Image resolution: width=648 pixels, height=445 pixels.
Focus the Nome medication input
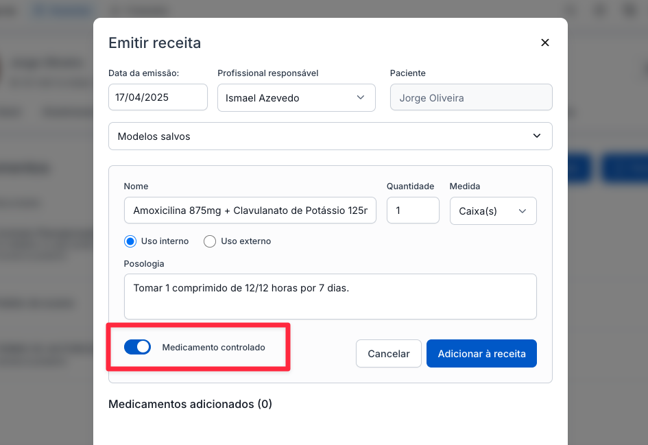250,211
